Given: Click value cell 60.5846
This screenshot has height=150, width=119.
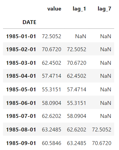Looking at the screenshot, I should 52,143.
